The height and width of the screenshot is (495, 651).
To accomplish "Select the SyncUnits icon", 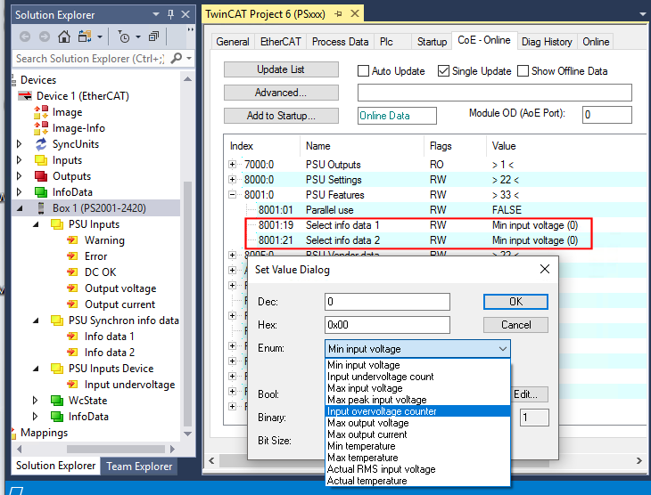I will [x=41, y=144].
